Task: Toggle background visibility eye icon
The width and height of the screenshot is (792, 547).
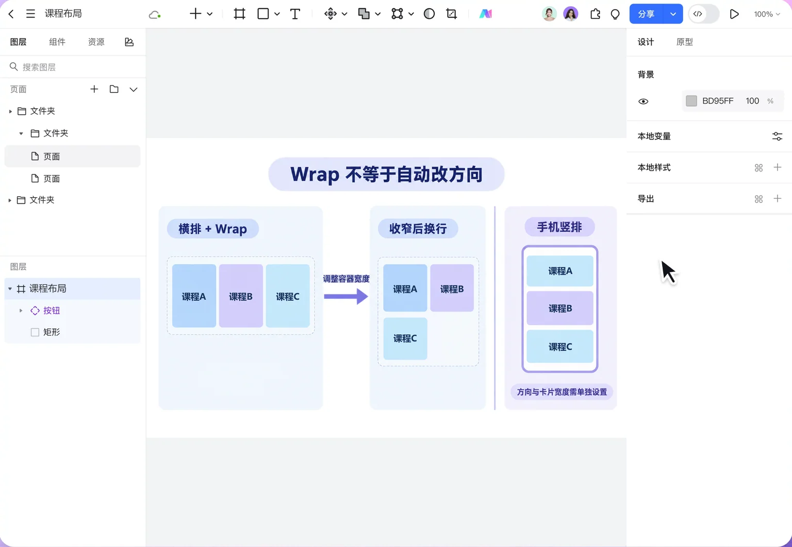Action: pyautogui.click(x=643, y=101)
